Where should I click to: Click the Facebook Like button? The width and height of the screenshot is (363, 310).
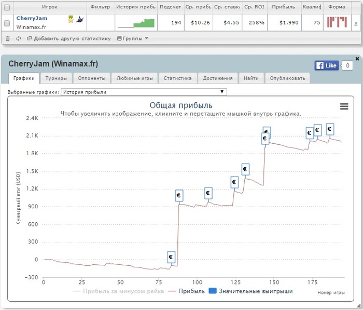326,65
